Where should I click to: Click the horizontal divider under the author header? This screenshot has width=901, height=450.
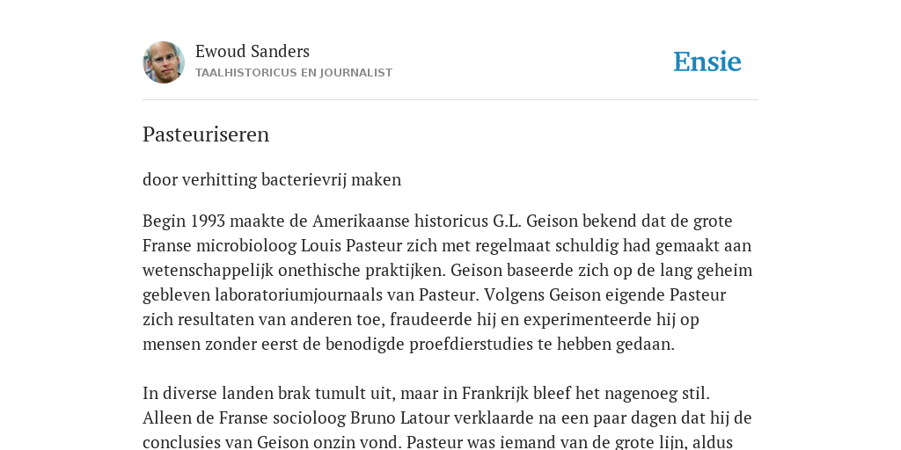(450, 100)
